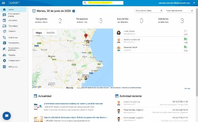Open the Teletrabajo devices icon
The width and height of the screenshot is (198, 122).
click(x=4, y=26)
